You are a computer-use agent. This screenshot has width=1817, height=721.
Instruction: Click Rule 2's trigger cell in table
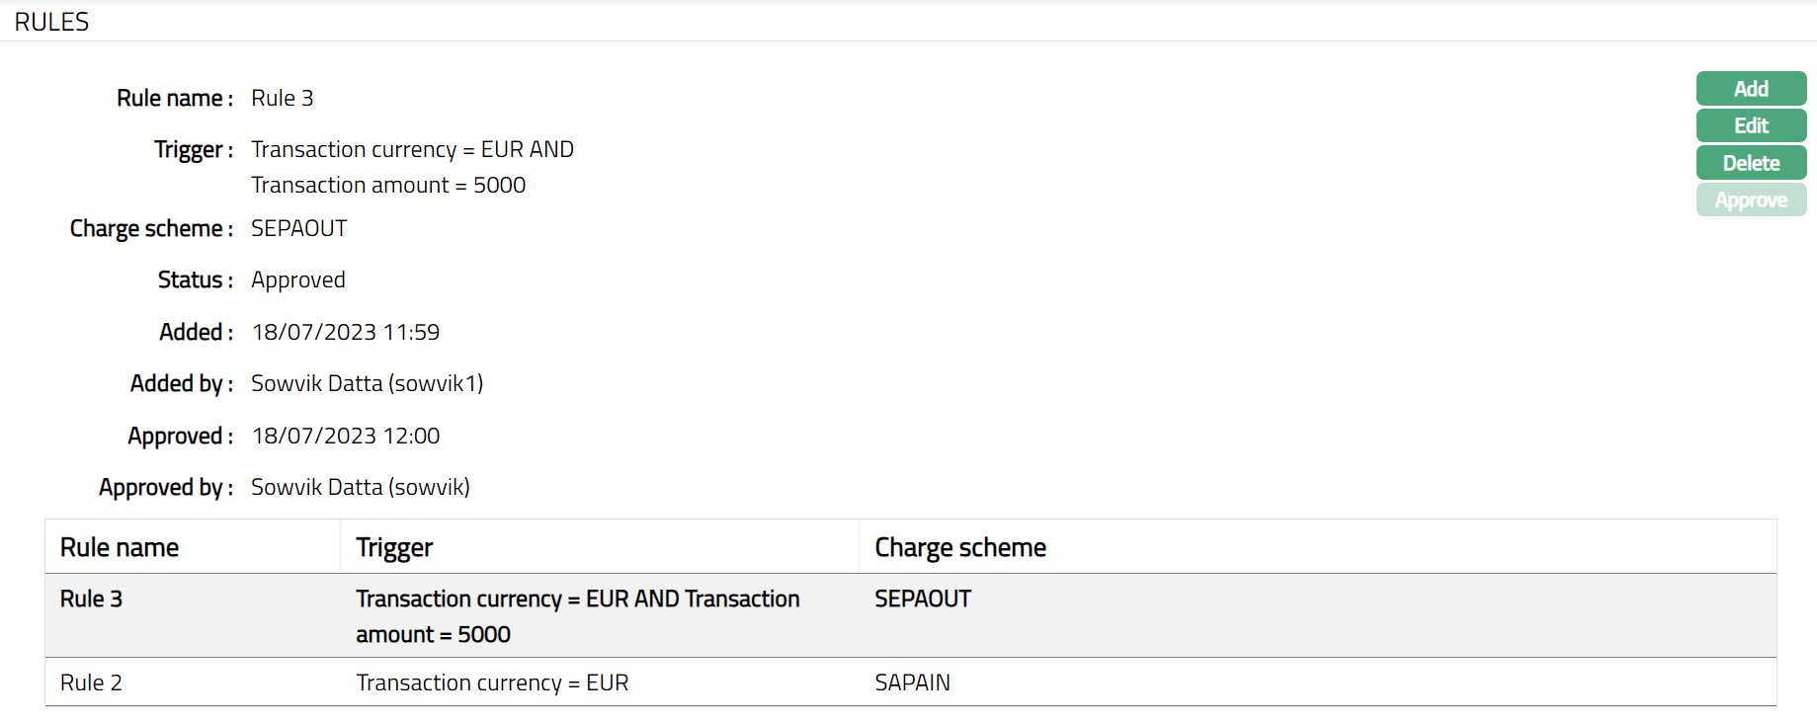pyautogui.click(x=492, y=682)
